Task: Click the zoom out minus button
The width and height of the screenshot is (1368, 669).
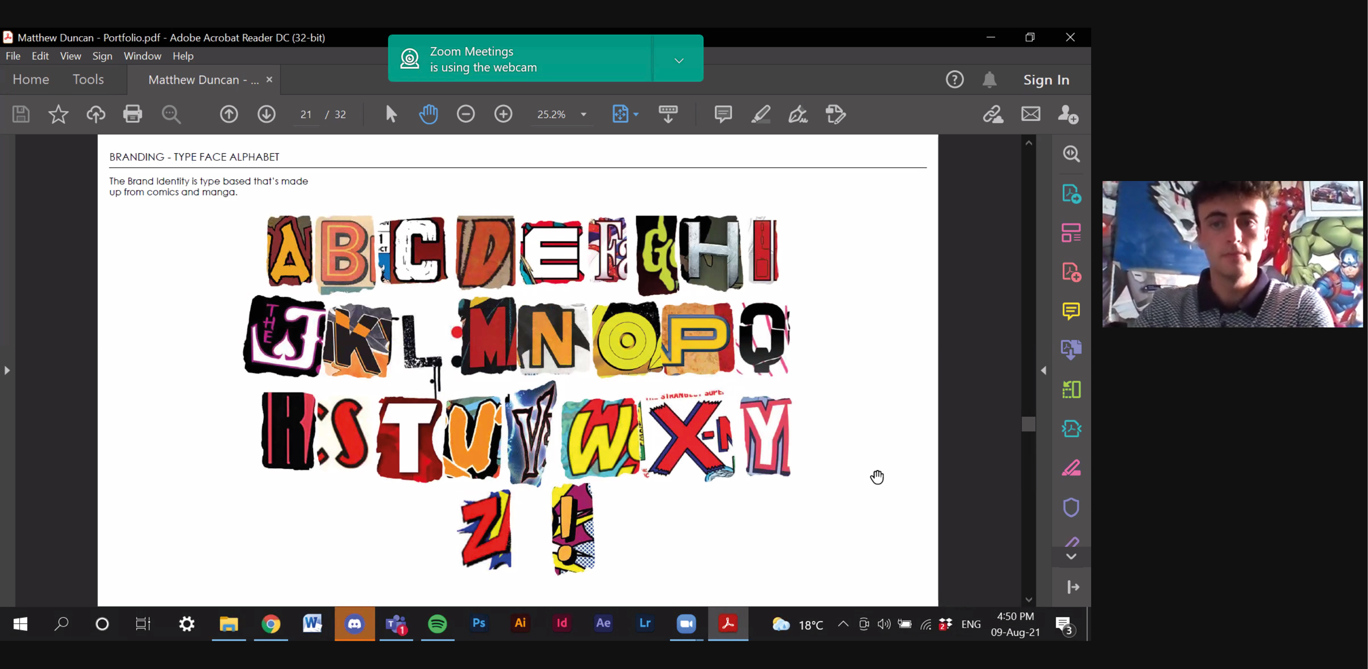Action: (466, 114)
